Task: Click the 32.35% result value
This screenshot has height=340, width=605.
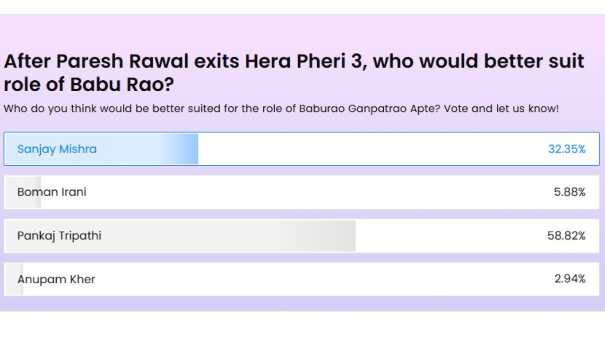Action: click(567, 149)
